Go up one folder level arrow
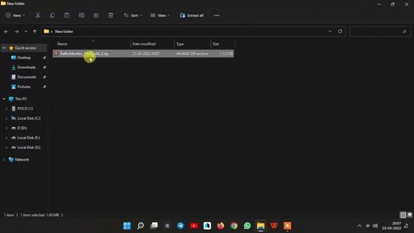The width and height of the screenshot is (414, 233). [x=34, y=32]
